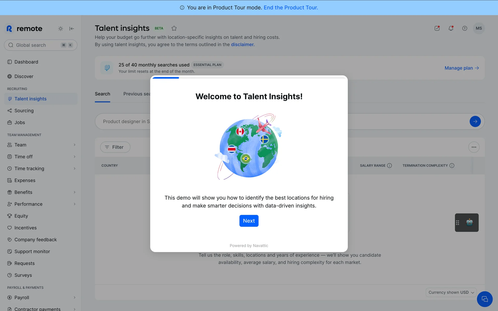Click the robot assistant widget
Viewport: 498px width, 311px height.
pos(469,222)
